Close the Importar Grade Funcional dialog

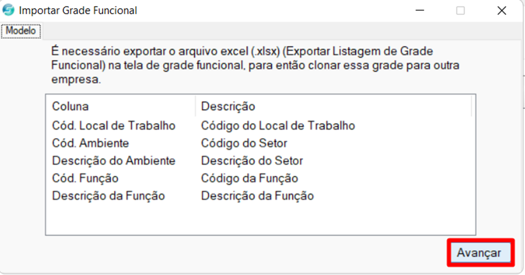[x=502, y=10]
